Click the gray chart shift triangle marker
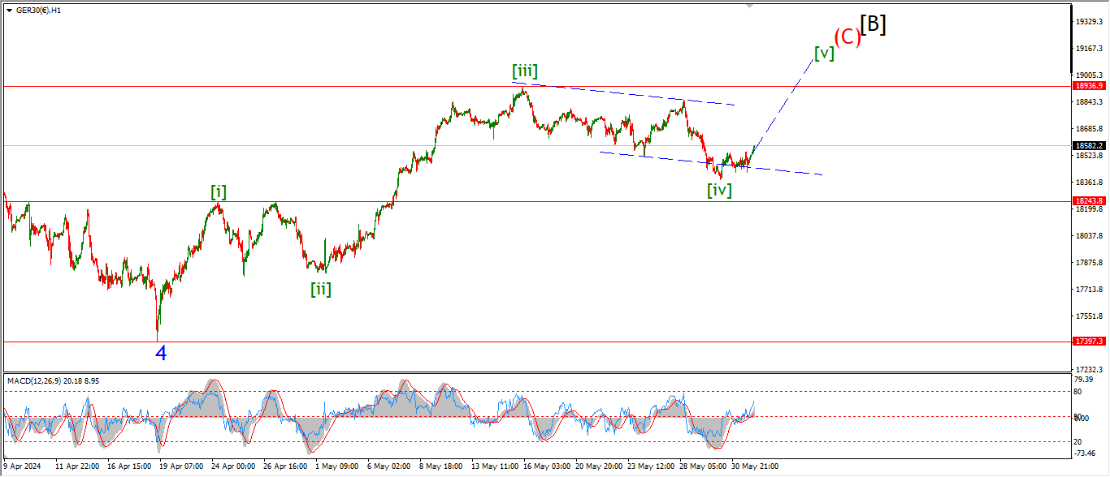Image resolution: width=1110 pixels, height=477 pixels. [x=750, y=6]
